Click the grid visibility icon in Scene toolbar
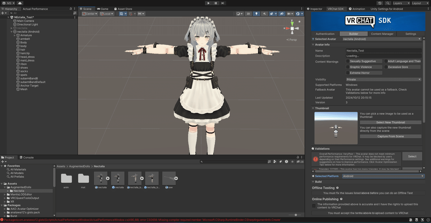This screenshot has height=223, width=431. (x=122, y=14)
